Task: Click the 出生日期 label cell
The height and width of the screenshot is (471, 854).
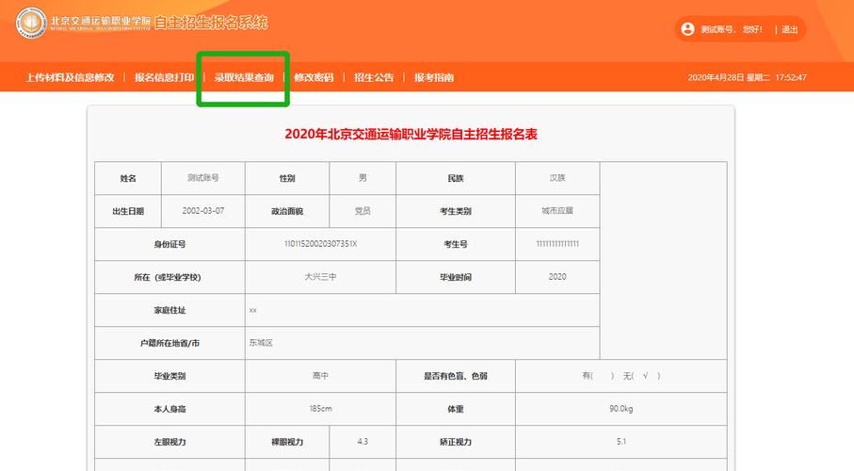Action: point(128,211)
